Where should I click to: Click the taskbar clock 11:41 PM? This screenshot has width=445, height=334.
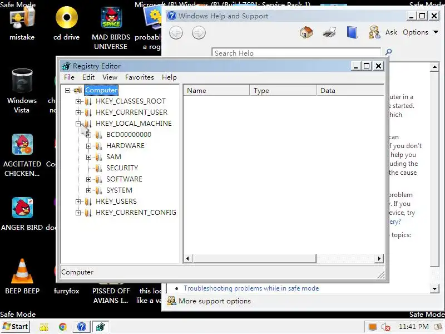[x=413, y=327]
